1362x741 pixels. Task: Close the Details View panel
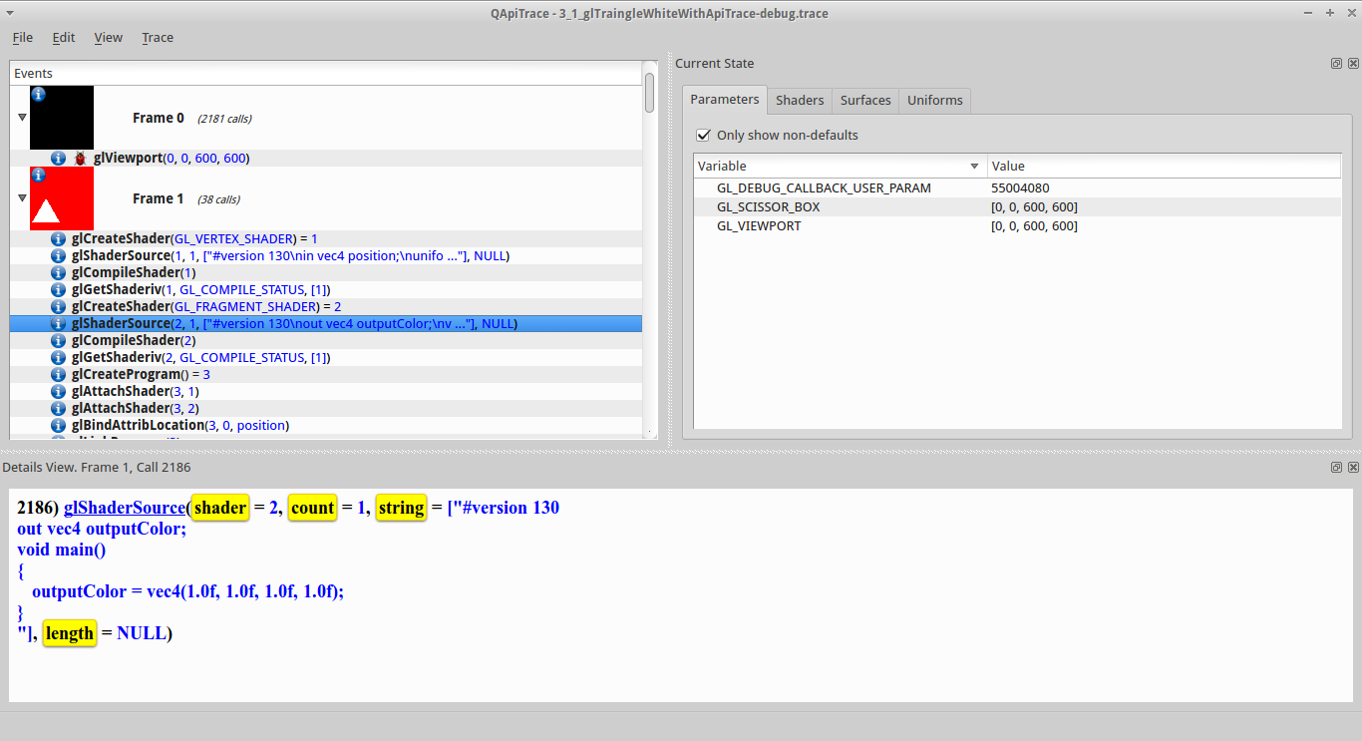coord(1353,467)
